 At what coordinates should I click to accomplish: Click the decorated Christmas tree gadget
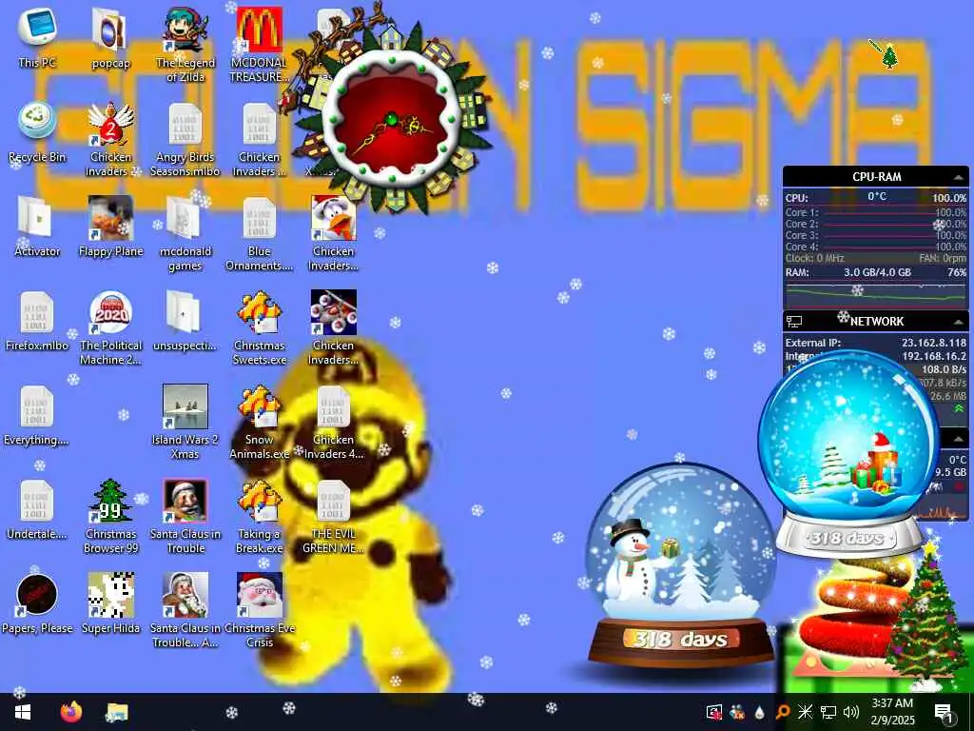pyautogui.click(x=926, y=614)
